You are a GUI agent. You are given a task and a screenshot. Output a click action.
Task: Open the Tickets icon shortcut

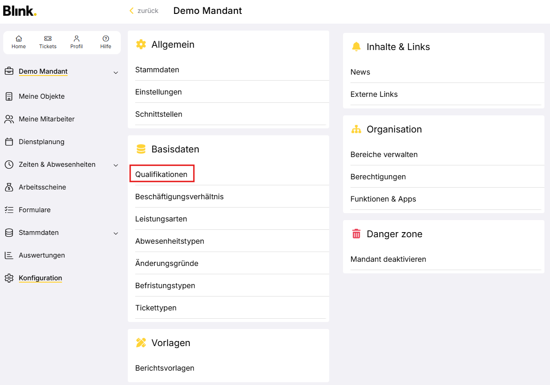pyautogui.click(x=48, y=39)
